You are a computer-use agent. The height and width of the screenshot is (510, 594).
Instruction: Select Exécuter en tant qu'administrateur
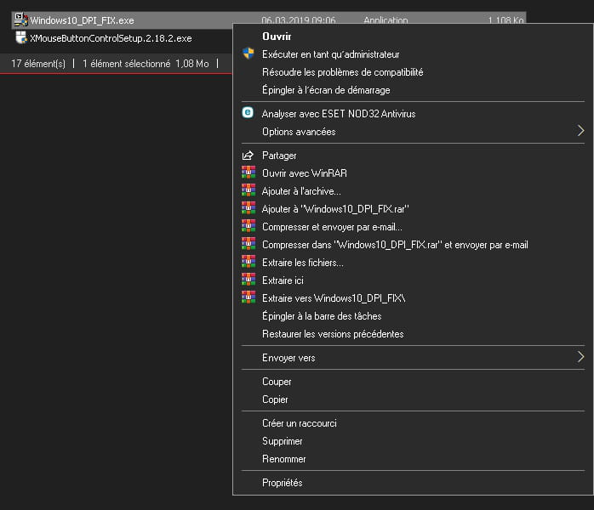tap(413, 54)
